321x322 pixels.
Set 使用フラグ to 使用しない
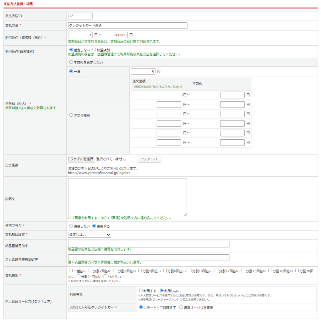[x=71, y=226]
